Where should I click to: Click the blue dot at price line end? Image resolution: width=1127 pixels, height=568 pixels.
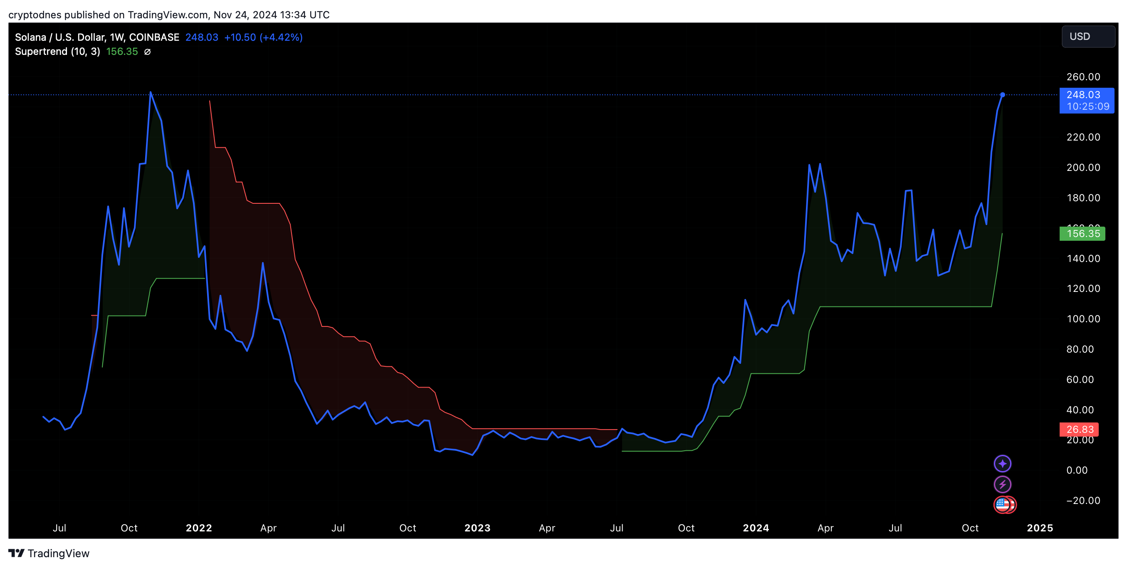pyautogui.click(x=1002, y=94)
